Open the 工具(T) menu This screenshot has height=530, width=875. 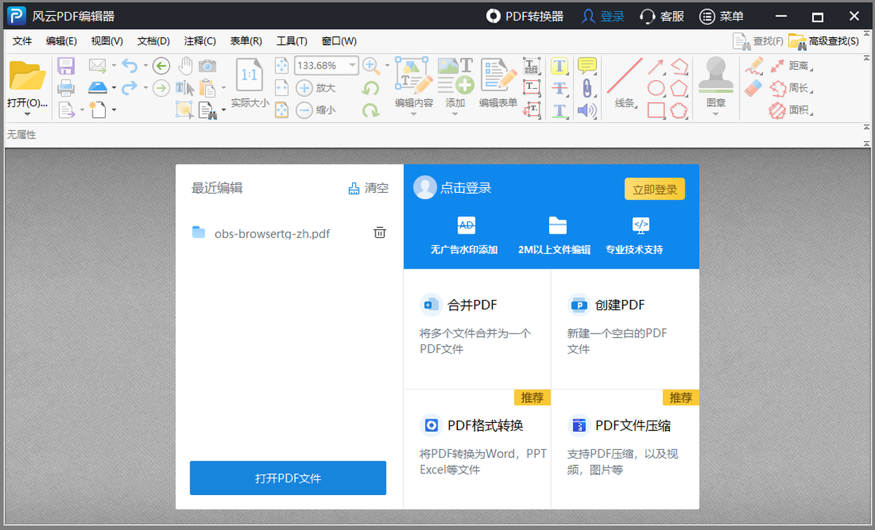(x=292, y=41)
